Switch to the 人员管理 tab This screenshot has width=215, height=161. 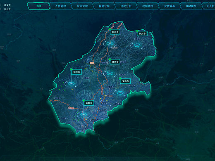[x=60, y=6]
